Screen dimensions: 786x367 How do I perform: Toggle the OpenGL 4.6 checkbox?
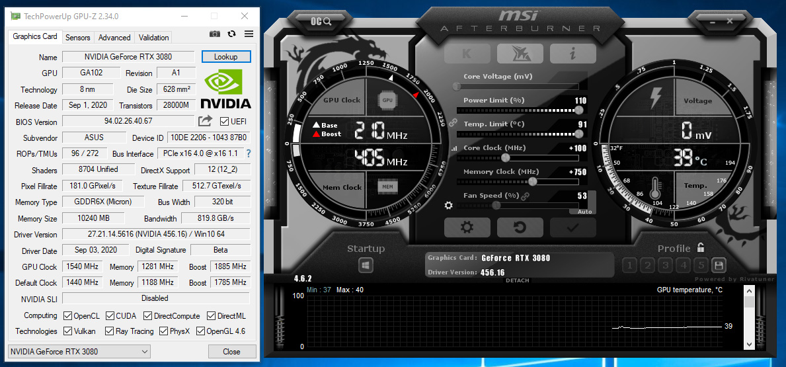click(x=200, y=331)
